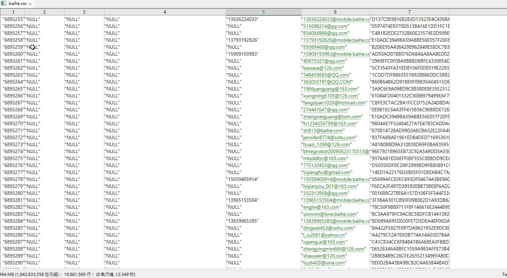507x278 pixels.
Task: Select hash cell starting 670B14728AD9902A
Action: pyautogui.click(x=410, y=131)
